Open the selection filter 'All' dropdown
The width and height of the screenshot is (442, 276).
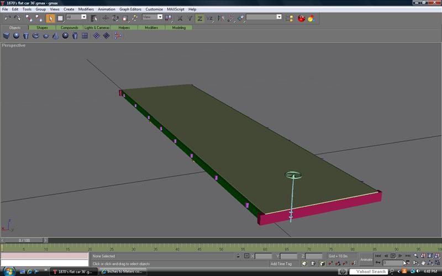pos(84,17)
